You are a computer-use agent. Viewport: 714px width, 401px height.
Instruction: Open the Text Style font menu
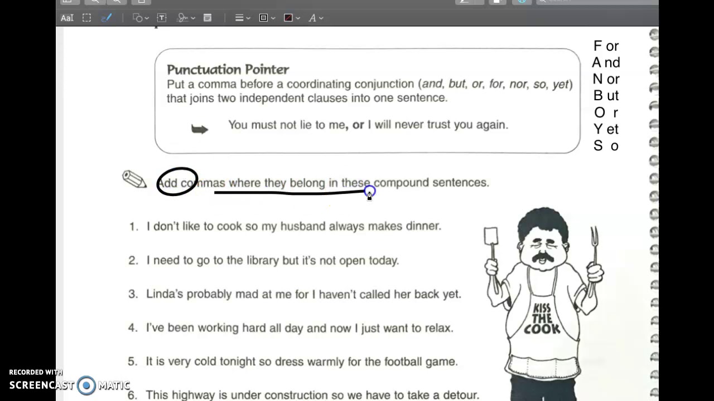coord(316,18)
